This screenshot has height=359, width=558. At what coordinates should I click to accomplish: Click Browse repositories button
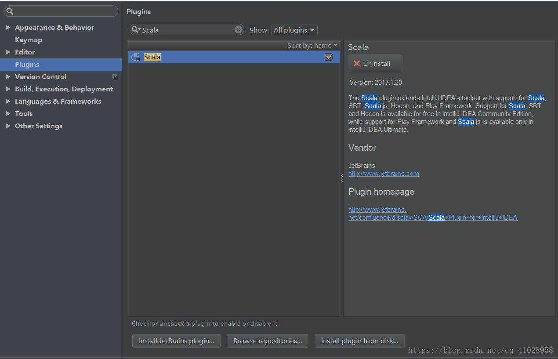268,341
